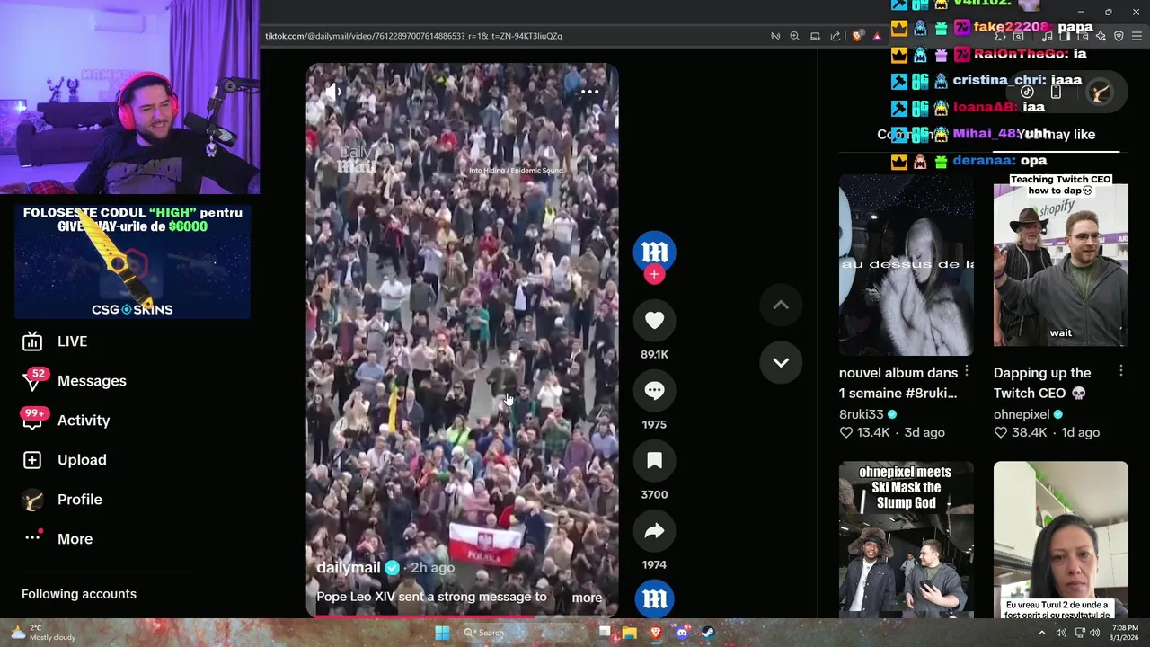Expand the caption with the more link
Viewport: 1150px width, 647px height.
coord(587,598)
